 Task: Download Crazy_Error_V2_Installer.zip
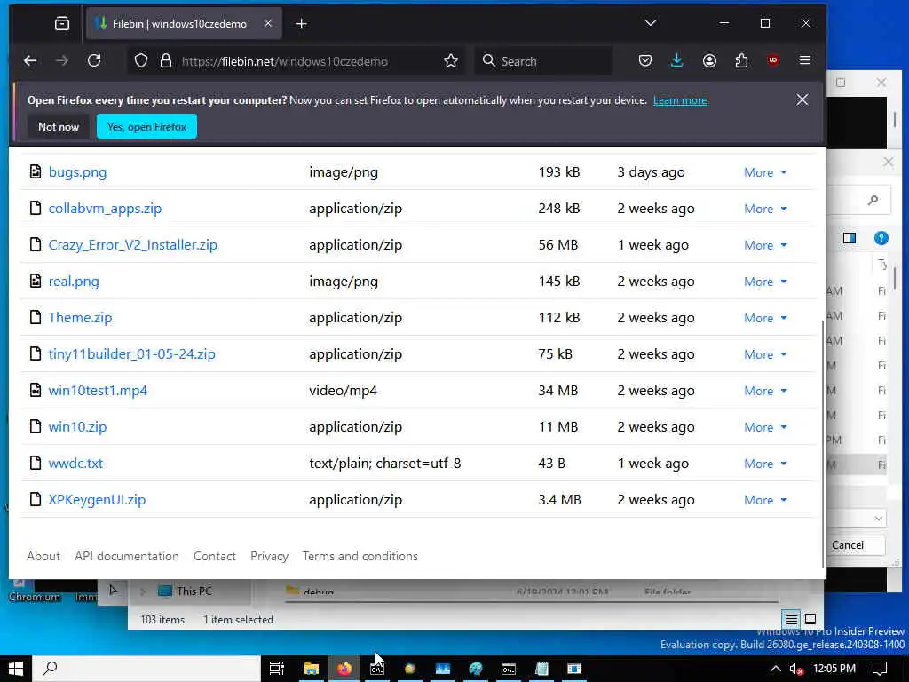(133, 245)
